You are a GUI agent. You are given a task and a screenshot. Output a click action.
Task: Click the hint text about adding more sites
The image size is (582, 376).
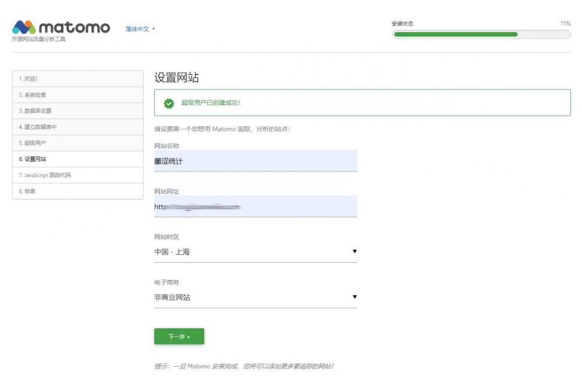tap(244, 366)
